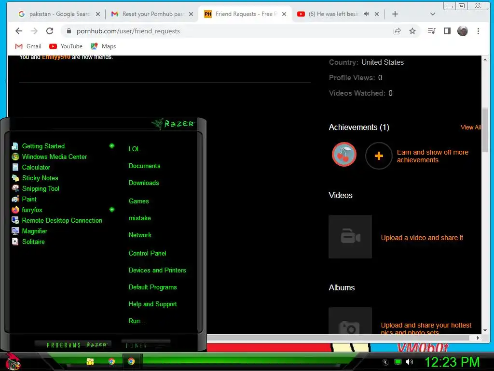Open Run dialog entry
Viewport: 494px width, 371px height.
137,321
